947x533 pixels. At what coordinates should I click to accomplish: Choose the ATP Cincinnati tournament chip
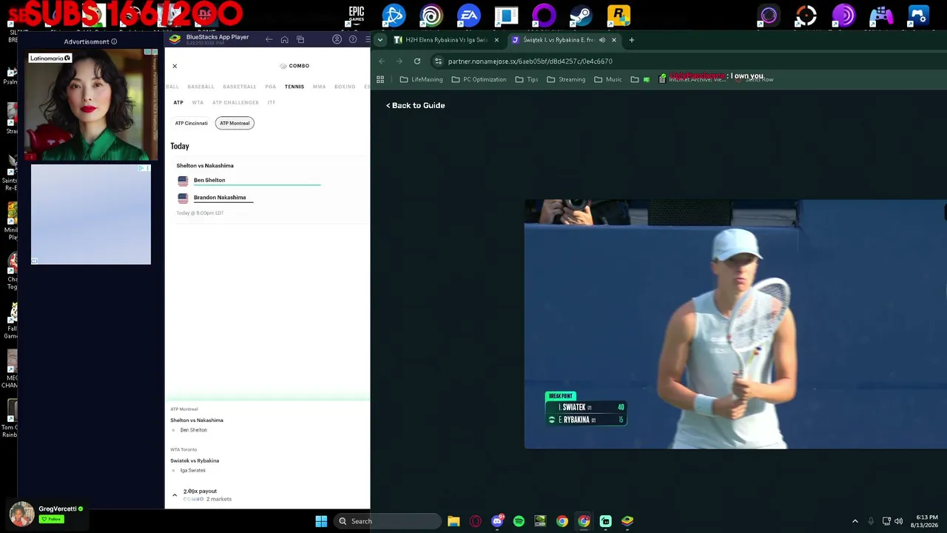point(191,123)
